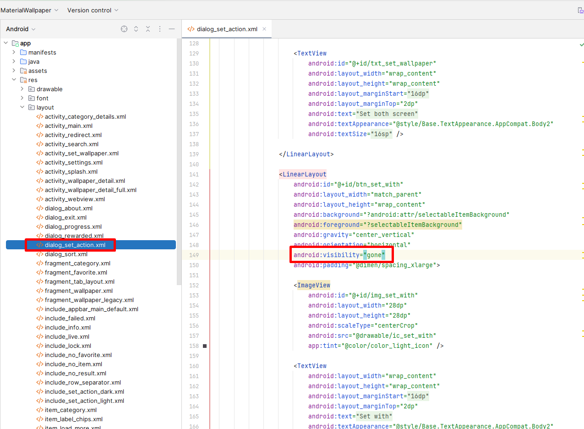This screenshot has width=584, height=429.
Task: Select dialog_progress.xml file
Action: tap(73, 226)
